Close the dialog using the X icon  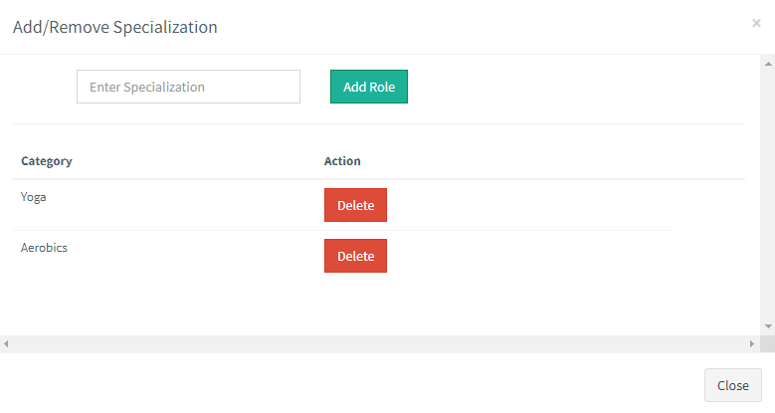(x=756, y=23)
